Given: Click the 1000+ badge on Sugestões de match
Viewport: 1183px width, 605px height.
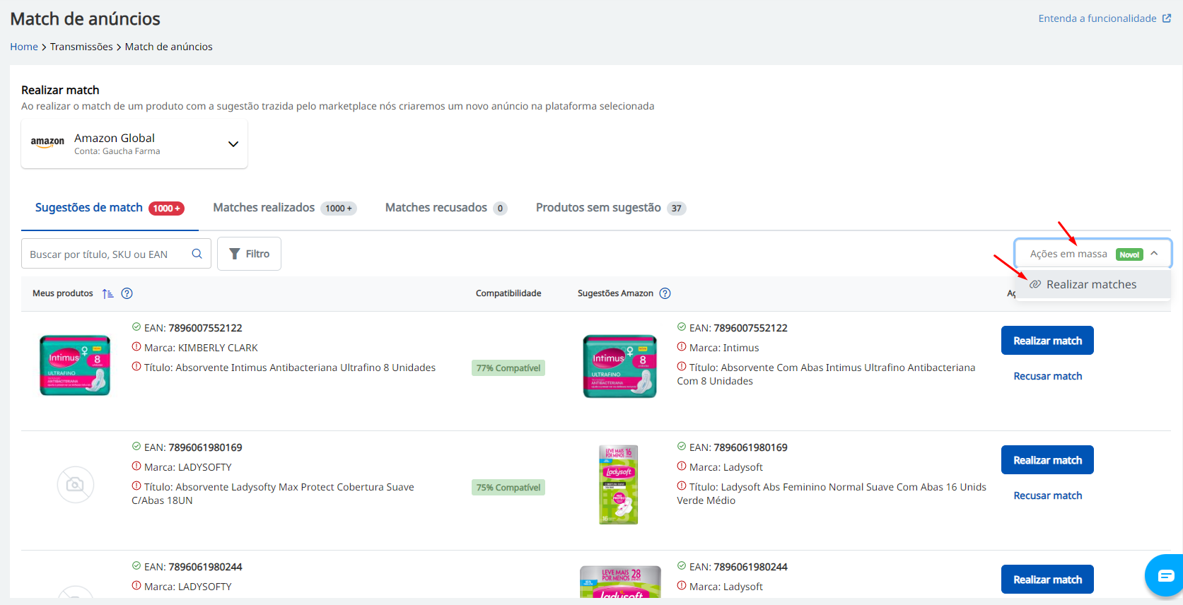Looking at the screenshot, I should pyautogui.click(x=167, y=208).
